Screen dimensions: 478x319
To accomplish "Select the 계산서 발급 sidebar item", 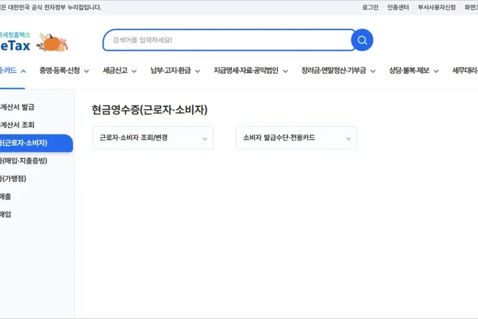I will 17,107.
